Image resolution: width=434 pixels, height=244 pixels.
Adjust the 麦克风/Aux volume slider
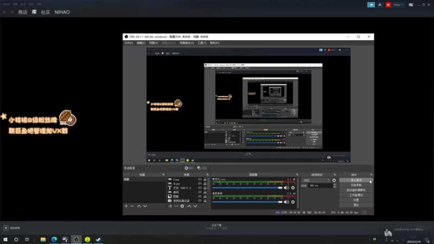pyautogui.click(x=247, y=188)
